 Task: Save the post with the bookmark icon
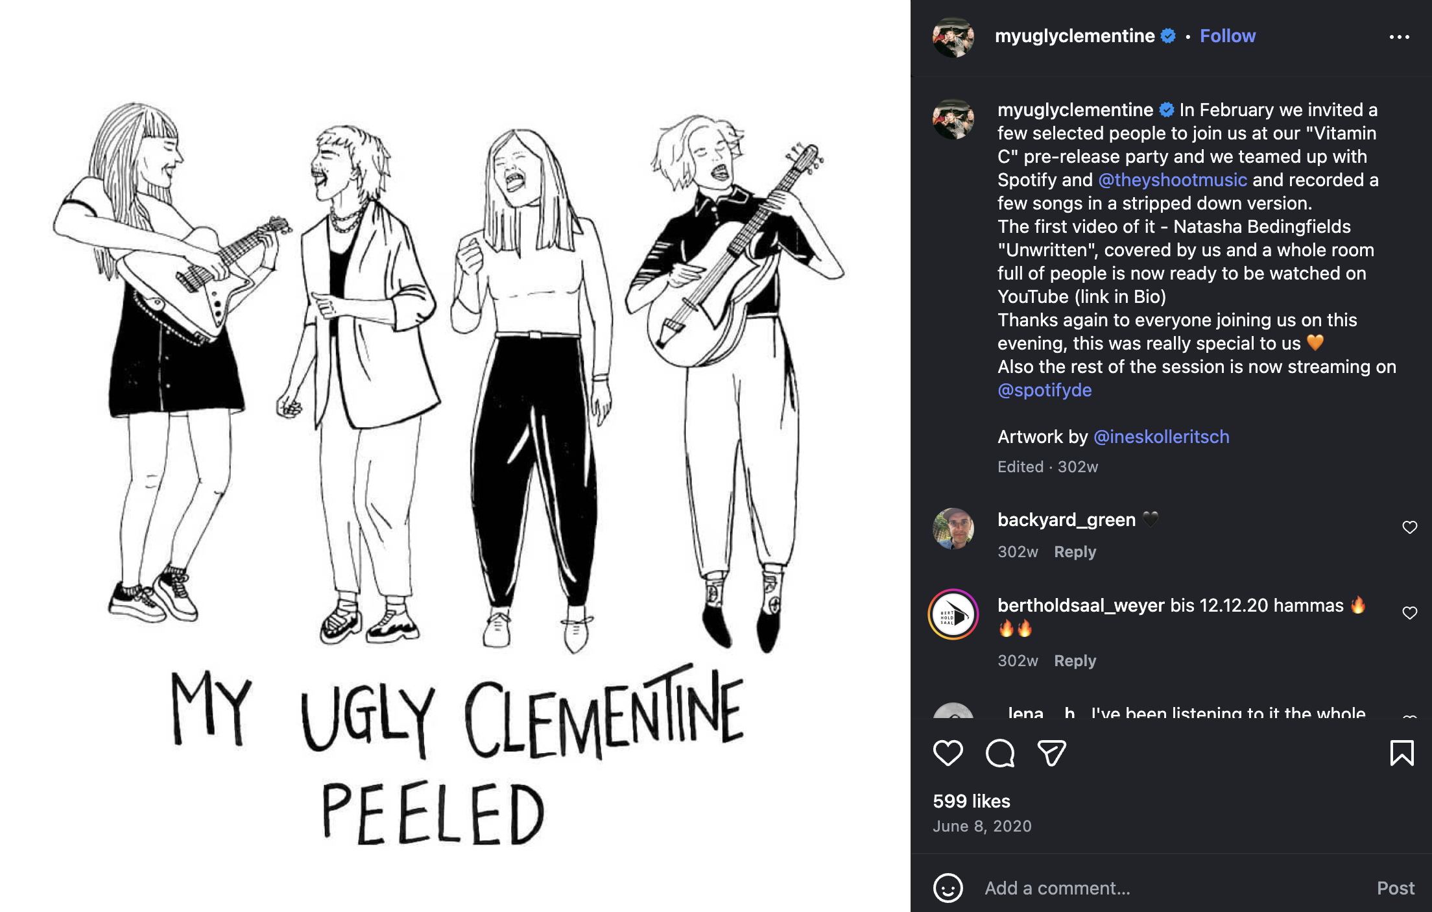tap(1402, 753)
